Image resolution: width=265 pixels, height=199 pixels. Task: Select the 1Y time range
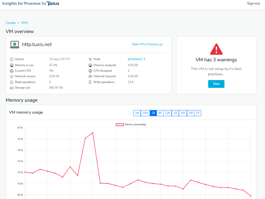pos(198,113)
